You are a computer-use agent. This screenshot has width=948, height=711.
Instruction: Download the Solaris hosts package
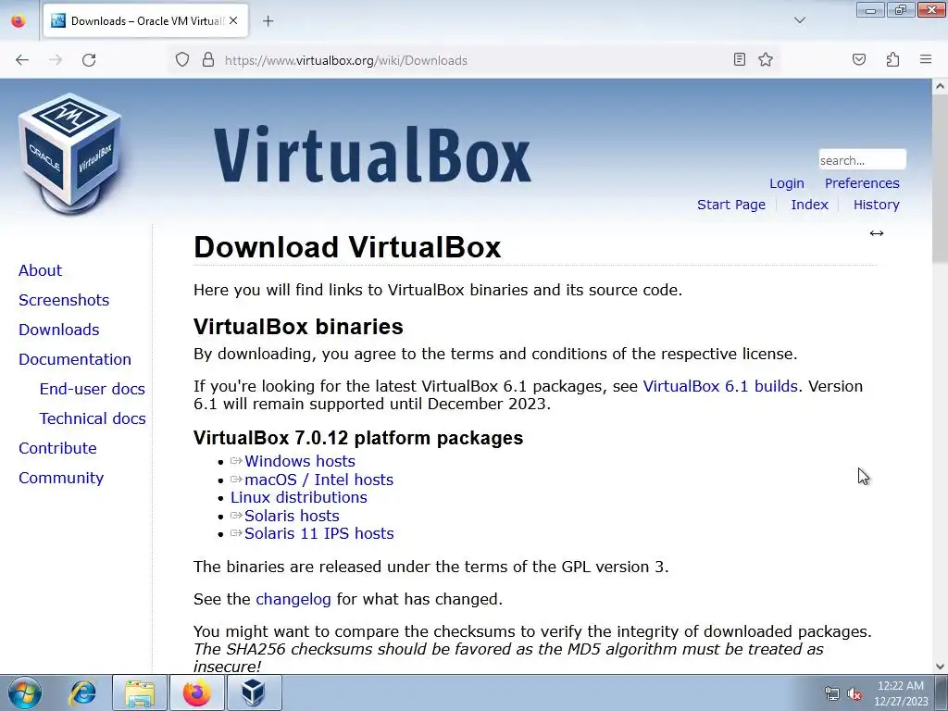[x=292, y=516]
